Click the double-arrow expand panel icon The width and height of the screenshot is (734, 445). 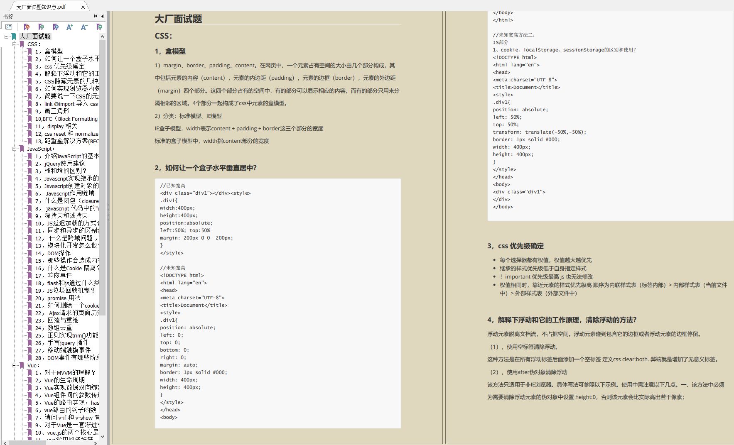96,16
